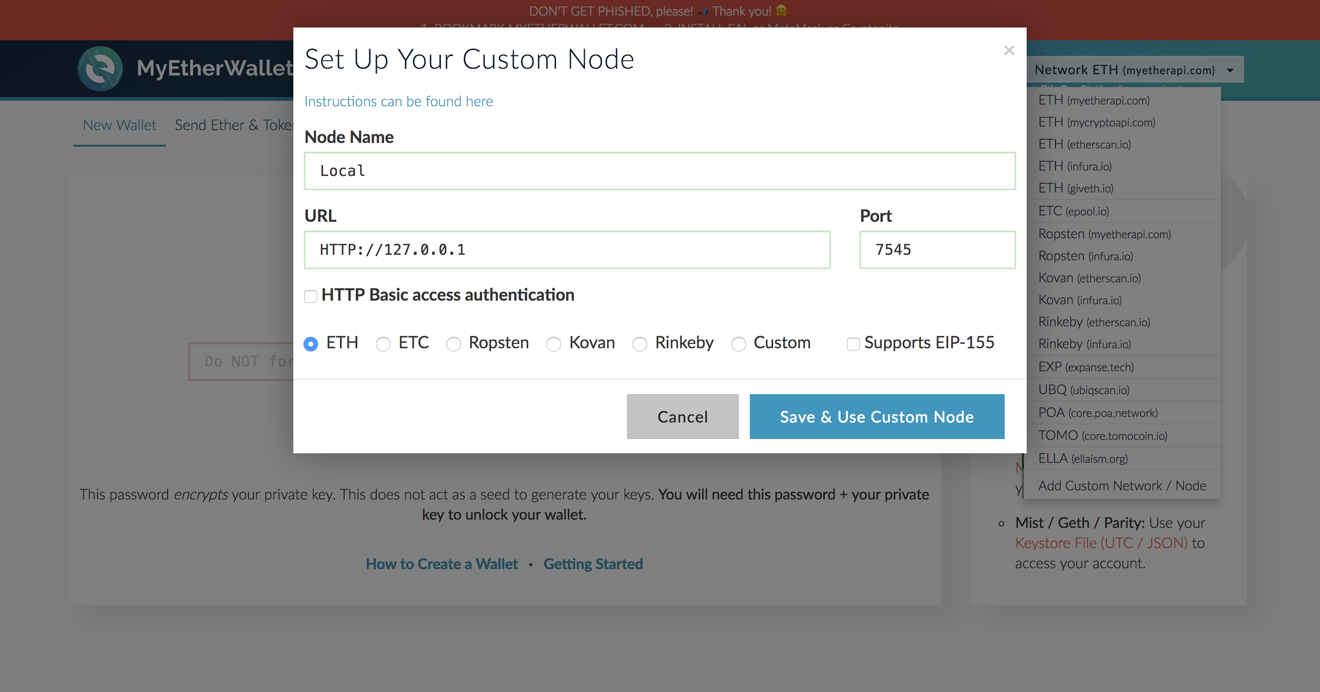Open the Network ETH dropdown arrow
The image size is (1320, 692).
(x=1230, y=70)
